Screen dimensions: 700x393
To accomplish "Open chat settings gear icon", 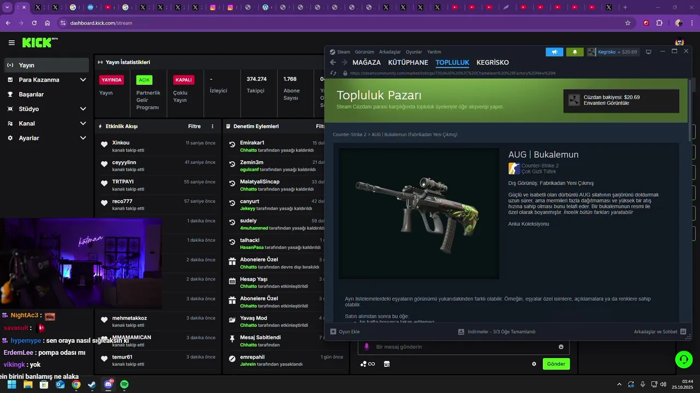I will click(x=534, y=364).
